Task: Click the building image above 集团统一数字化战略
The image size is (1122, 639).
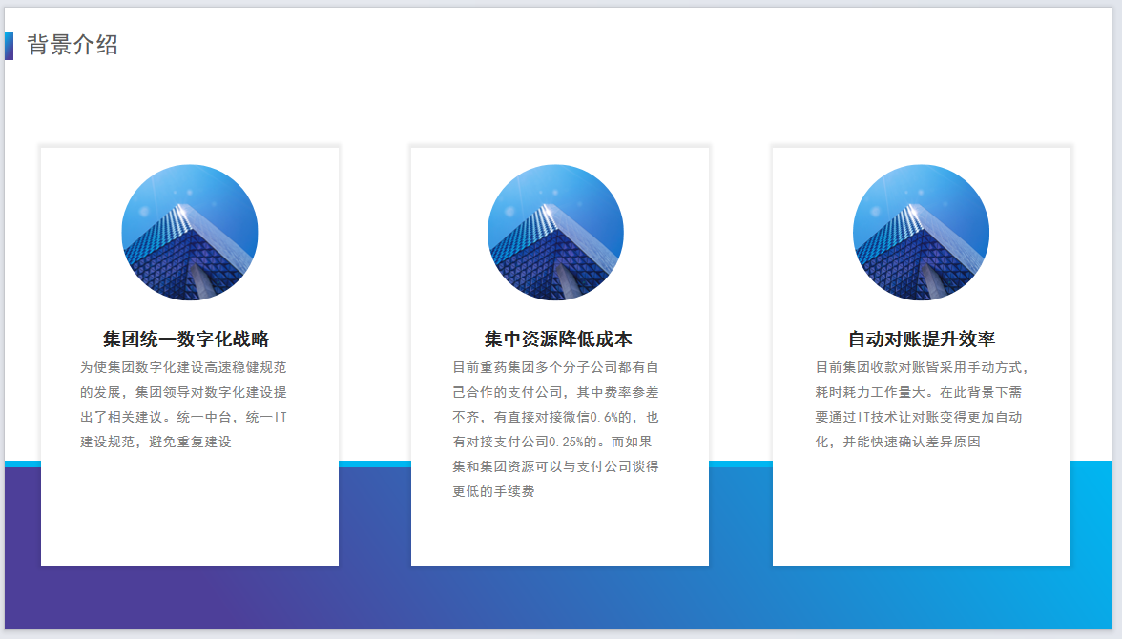Action: point(190,232)
